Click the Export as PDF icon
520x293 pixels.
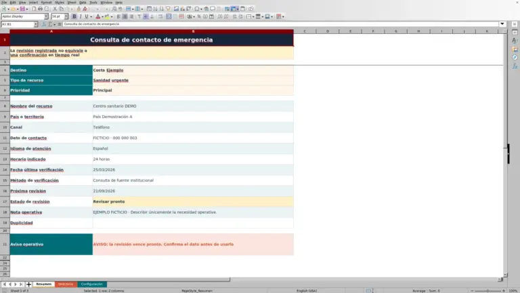34,9
